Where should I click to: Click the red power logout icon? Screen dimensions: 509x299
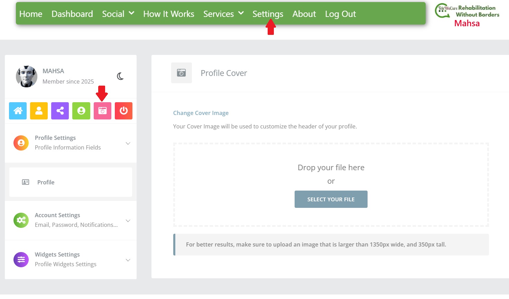tap(123, 111)
